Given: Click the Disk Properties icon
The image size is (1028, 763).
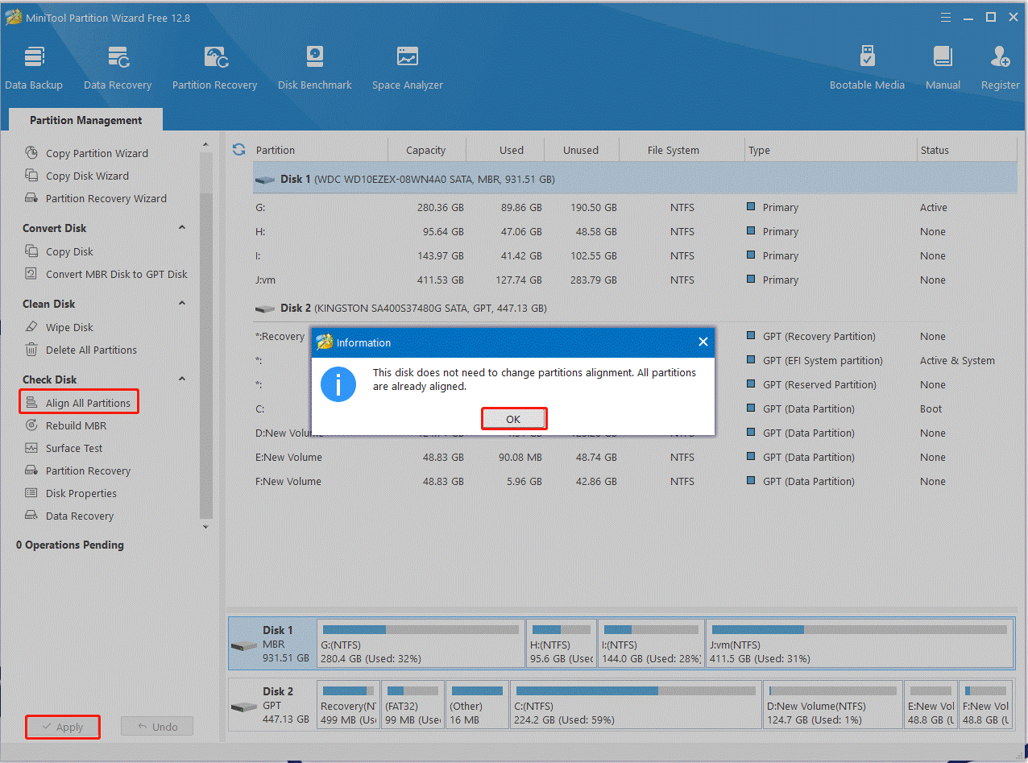Looking at the screenshot, I should point(31,493).
